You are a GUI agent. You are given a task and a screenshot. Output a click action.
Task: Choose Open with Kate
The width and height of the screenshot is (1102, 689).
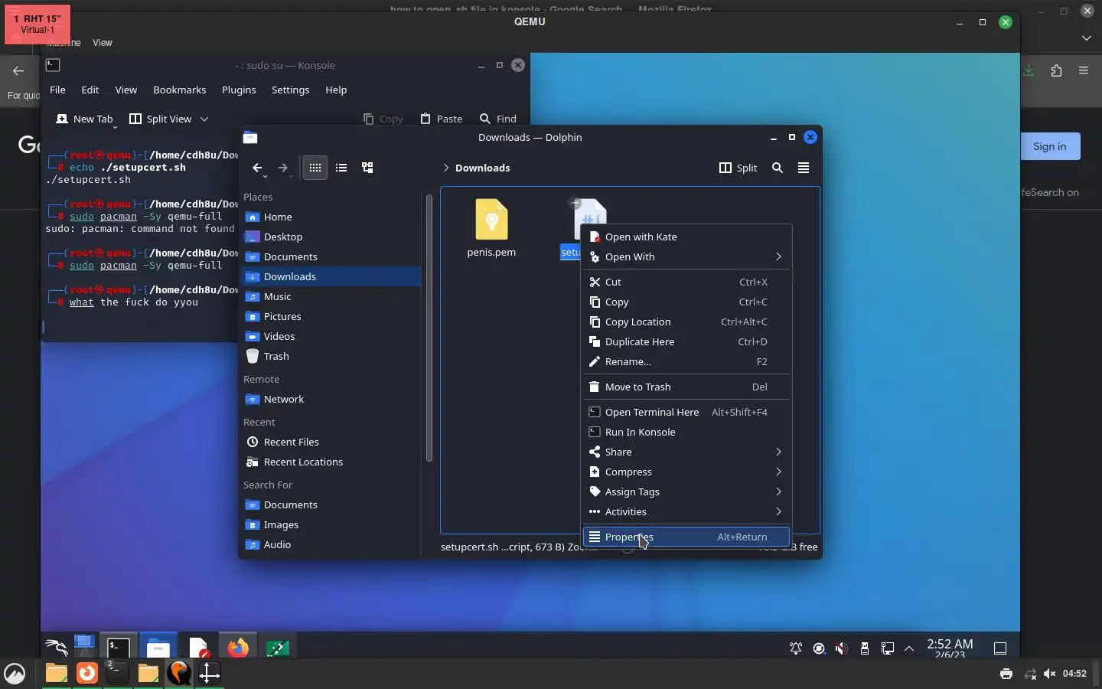686,237
